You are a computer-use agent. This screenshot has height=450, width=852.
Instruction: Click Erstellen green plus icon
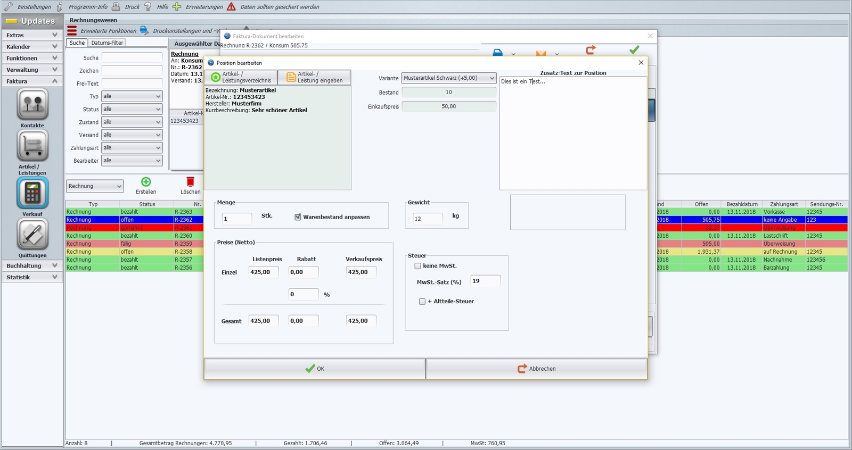(146, 182)
